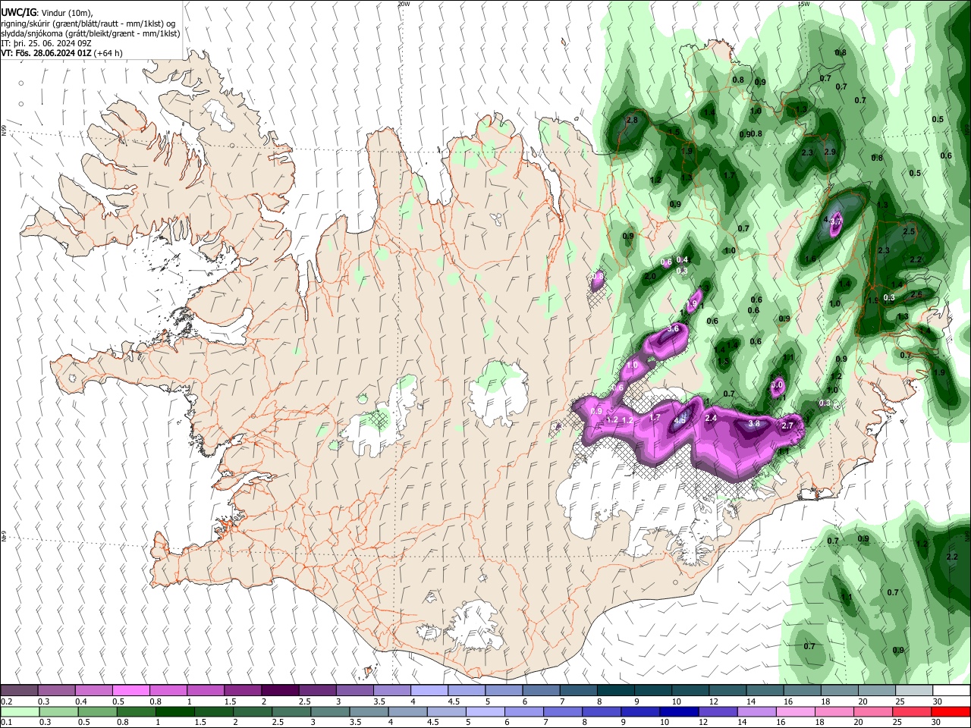Click the 2.6 rainfall value on the map
The image size is (971, 728).
pos(916,294)
